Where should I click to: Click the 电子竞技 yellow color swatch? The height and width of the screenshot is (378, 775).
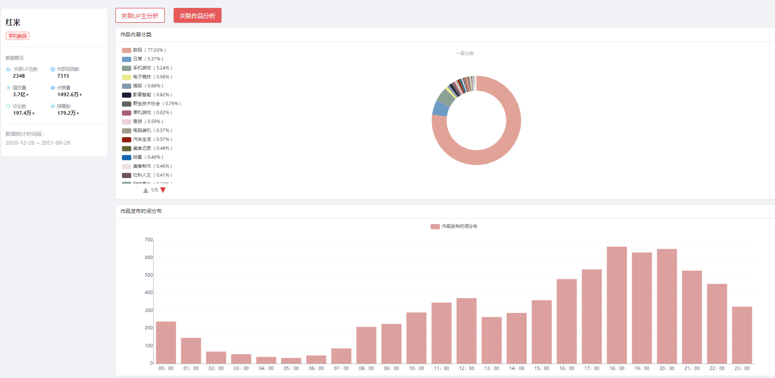[127, 77]
